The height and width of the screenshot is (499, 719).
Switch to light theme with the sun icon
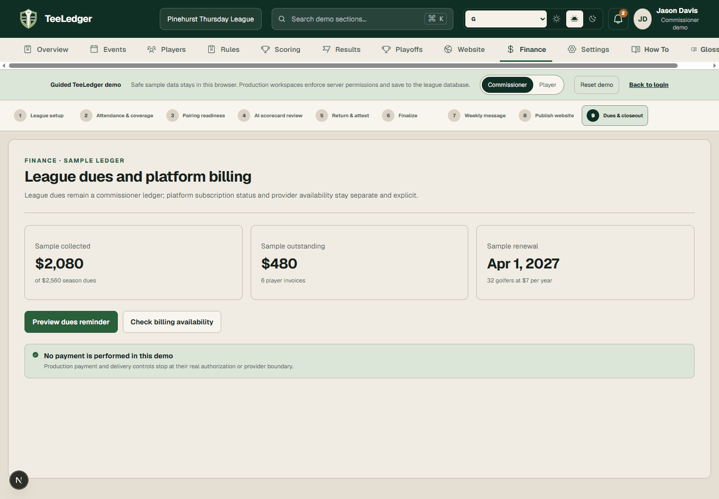[557, 19]
